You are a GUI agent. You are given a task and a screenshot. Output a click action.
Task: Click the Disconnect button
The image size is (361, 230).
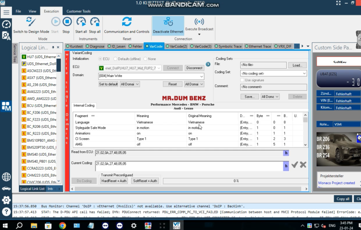tap(194, 68)
